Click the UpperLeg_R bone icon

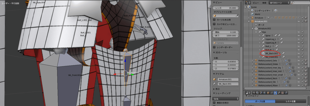pyautogui.click(x=263, y=43)
